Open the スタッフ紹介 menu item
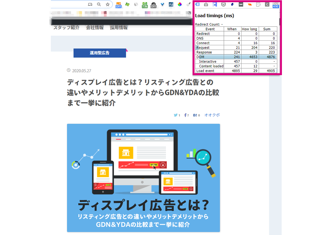 click(x=66, y=28)
